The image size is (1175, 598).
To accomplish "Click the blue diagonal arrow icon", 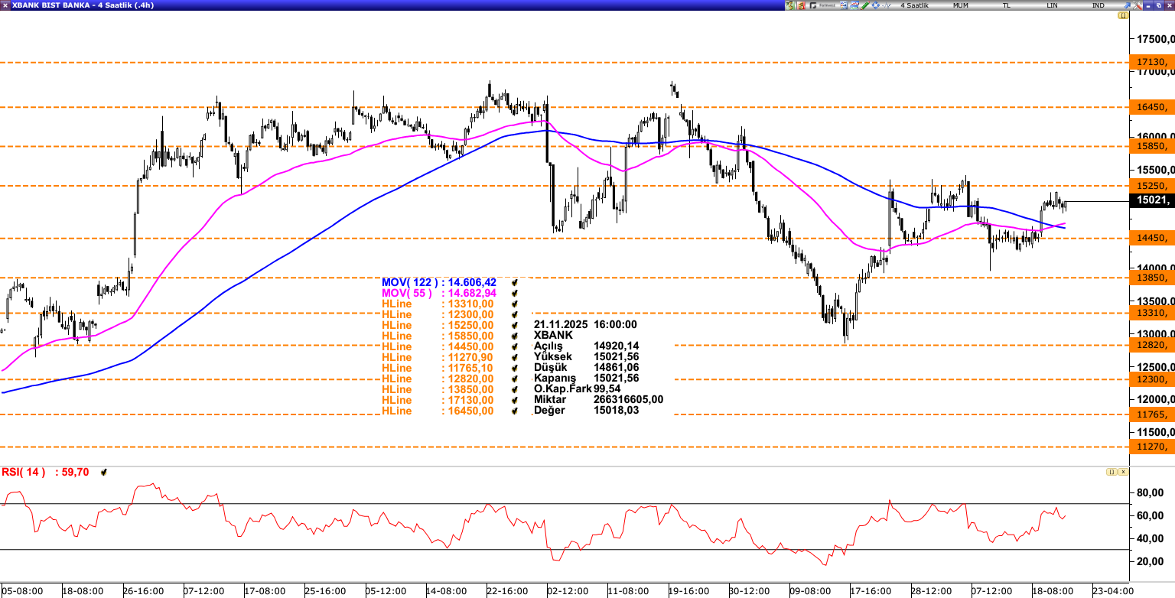I will (1126, 5).
